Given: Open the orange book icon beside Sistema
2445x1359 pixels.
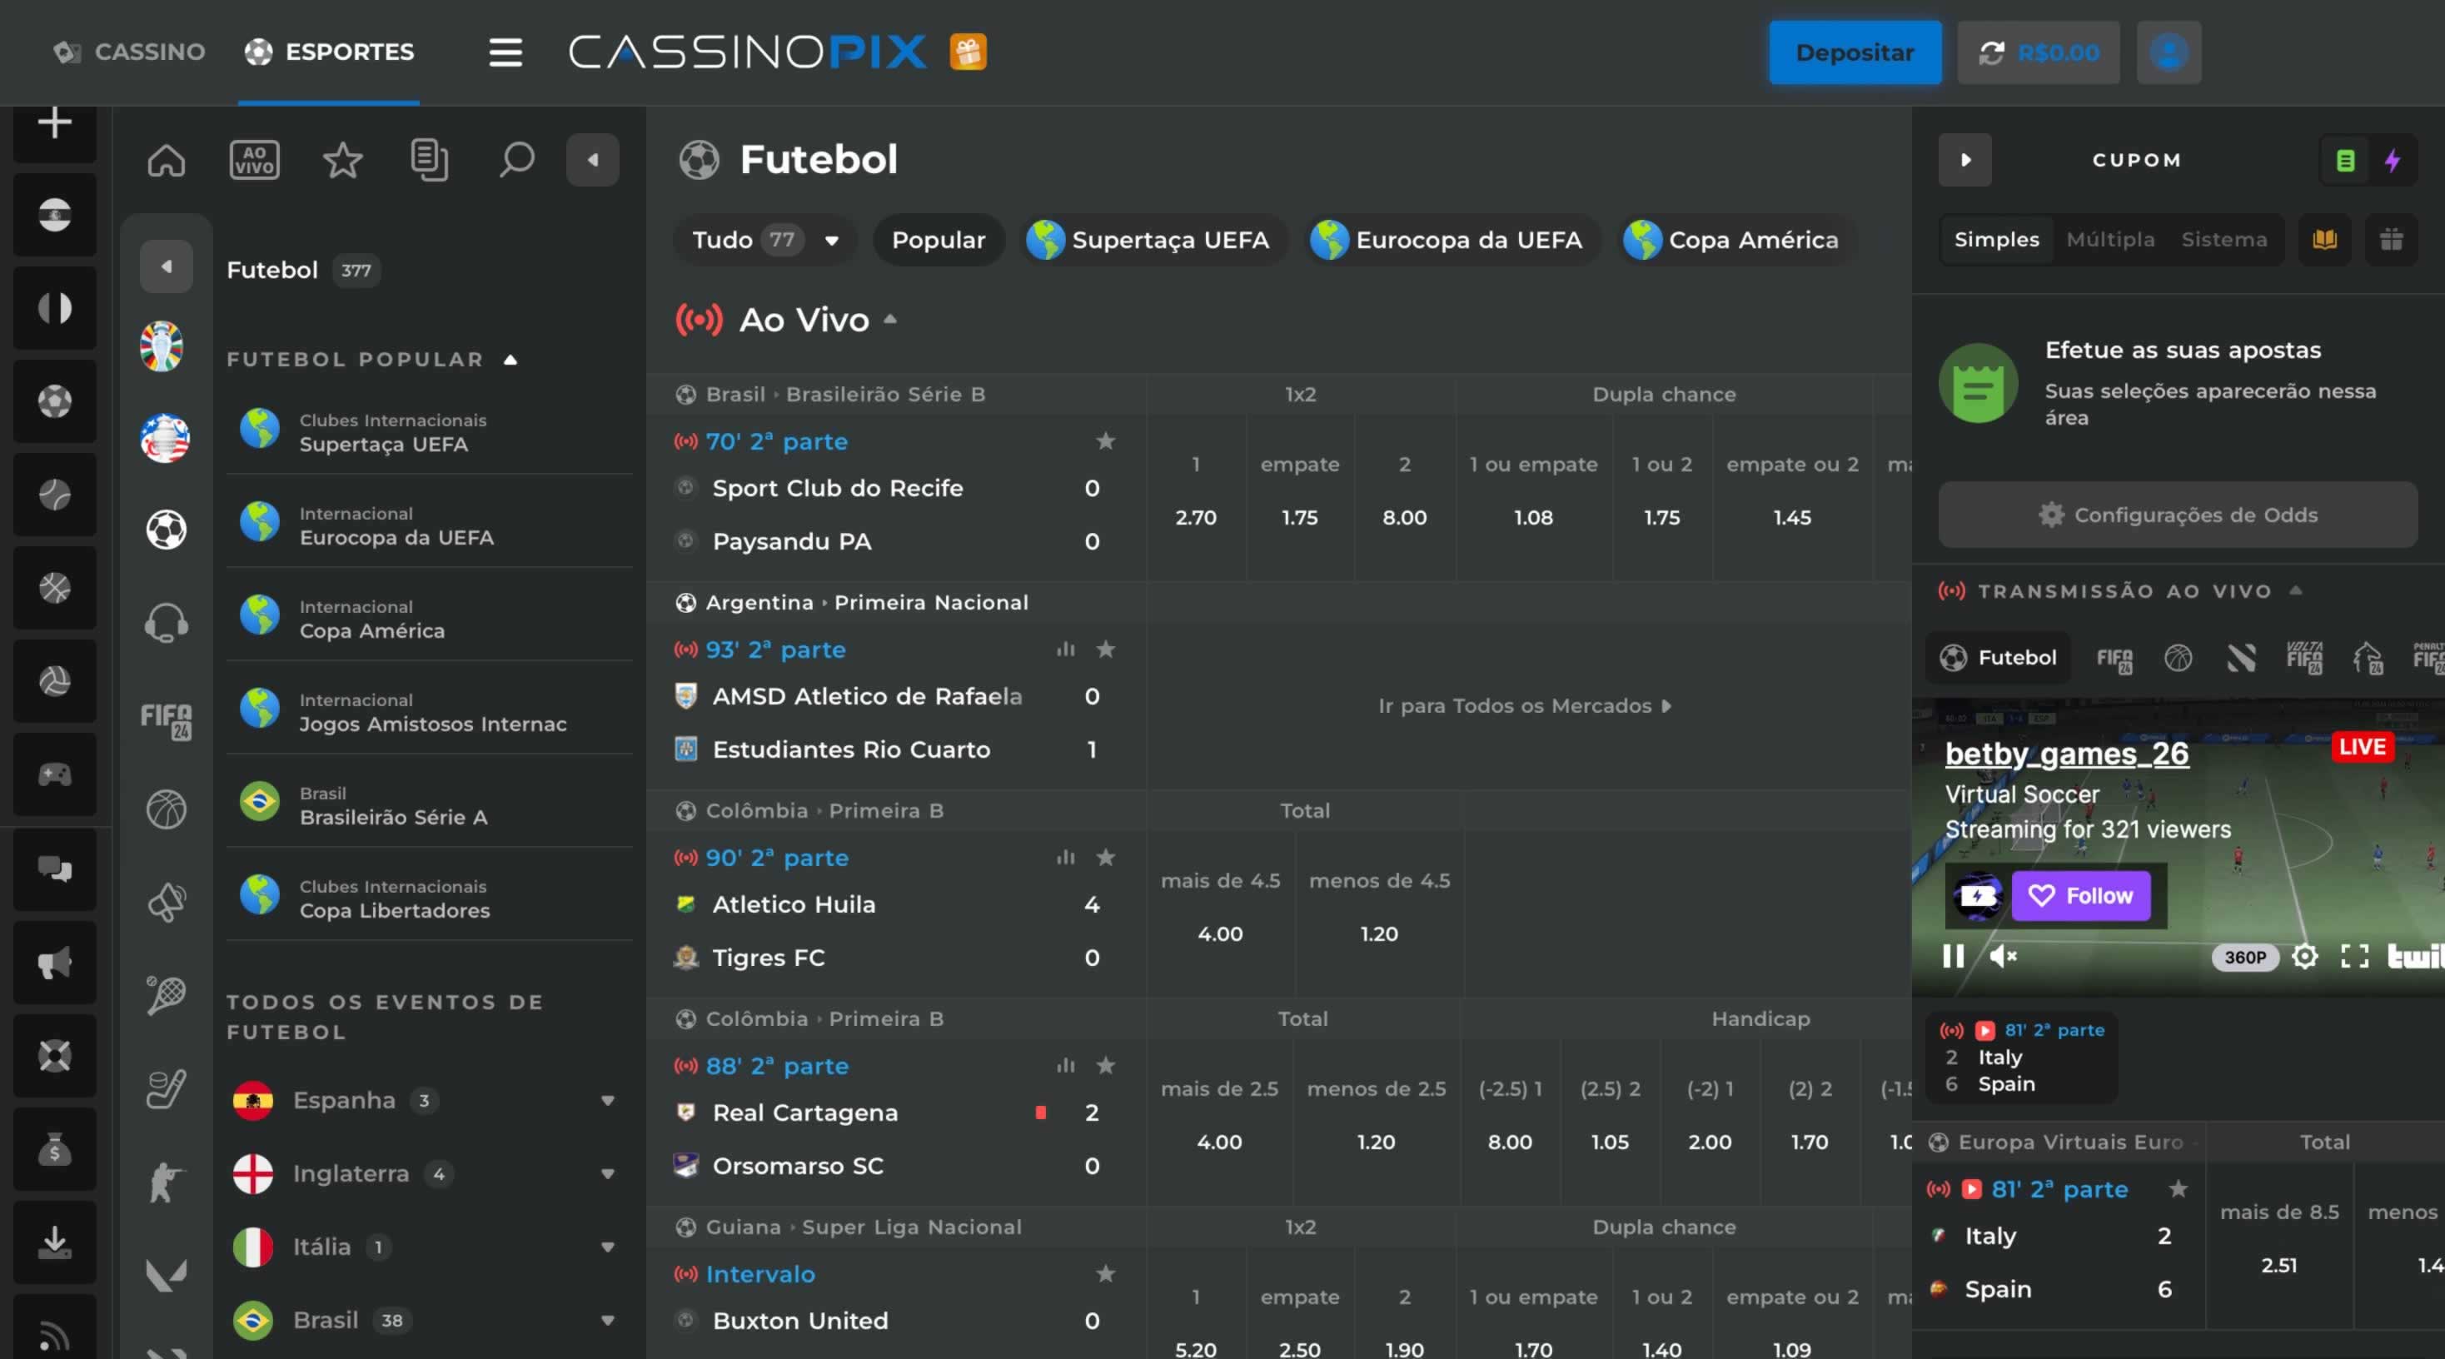Looking at the screenshot, I should [x=2324, y=239].
